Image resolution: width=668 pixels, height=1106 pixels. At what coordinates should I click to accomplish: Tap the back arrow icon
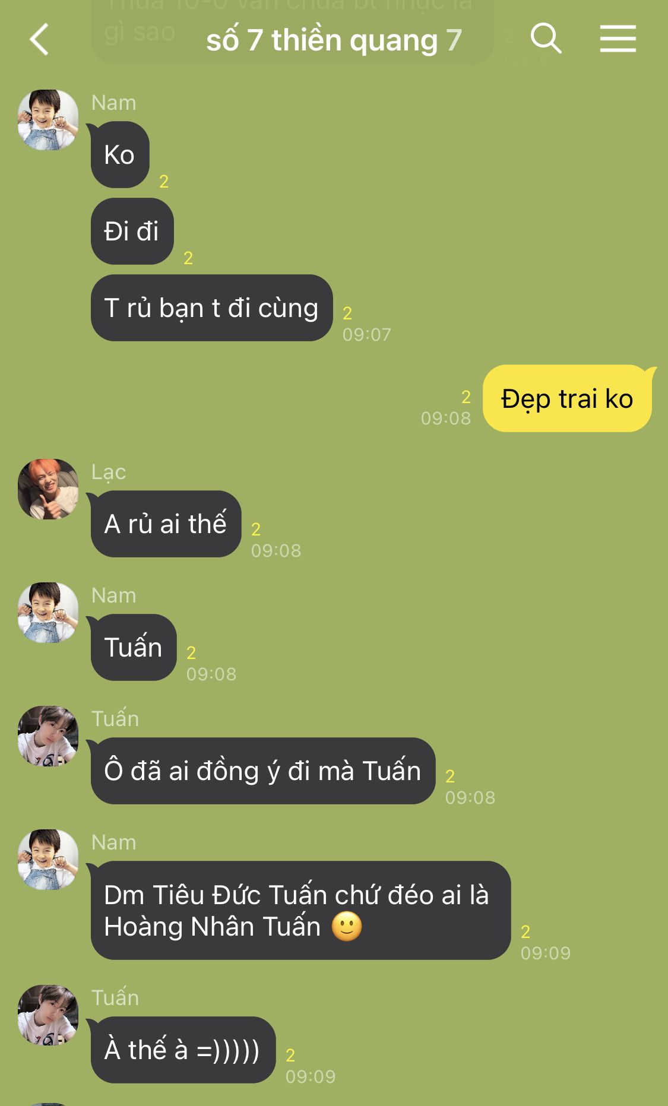click(x=39, y=40)
